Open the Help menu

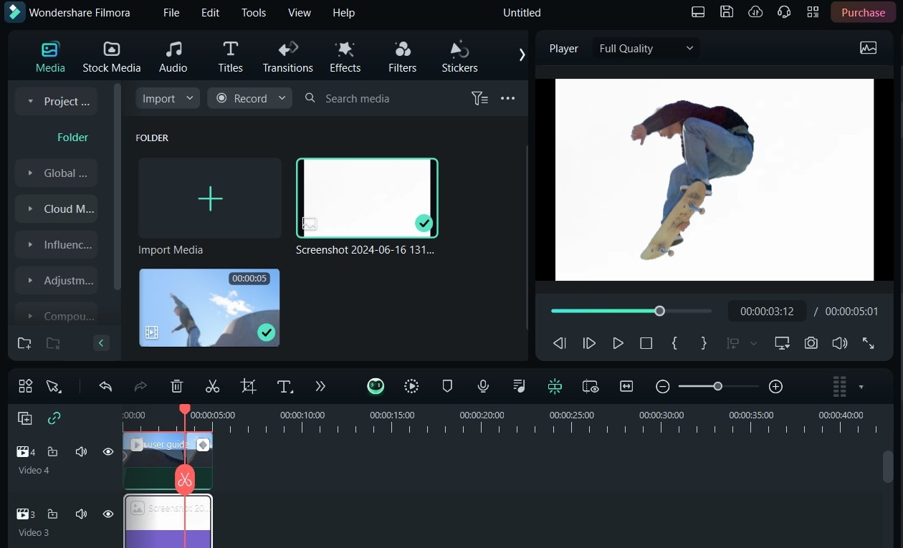pyautogui.click(x=343, y=12)
